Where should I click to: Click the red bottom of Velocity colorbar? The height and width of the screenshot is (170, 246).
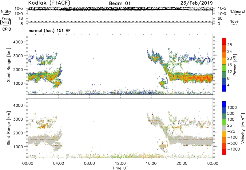tap(224, 152)
